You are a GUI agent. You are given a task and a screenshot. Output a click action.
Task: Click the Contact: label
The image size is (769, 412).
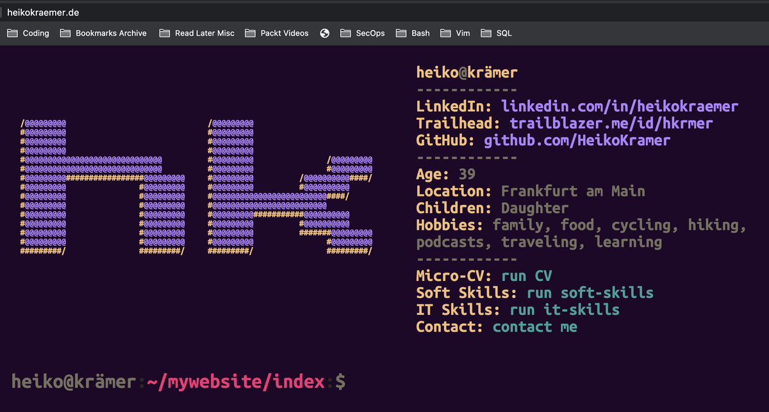[450, 327]
